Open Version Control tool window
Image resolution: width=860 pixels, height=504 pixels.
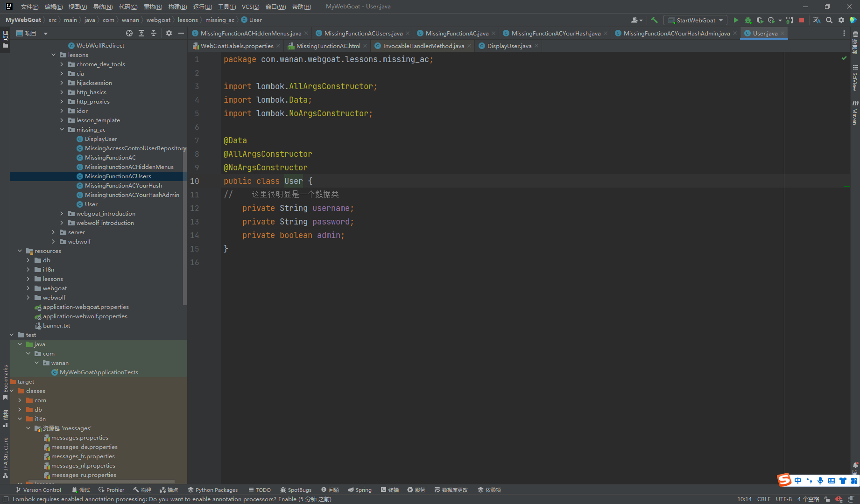pos(38,490)
